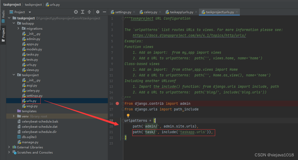Viewport: 298px width, 160px height.
Task: Collapse the urlpatterns code fold marker
Action: tap(123, 121)
